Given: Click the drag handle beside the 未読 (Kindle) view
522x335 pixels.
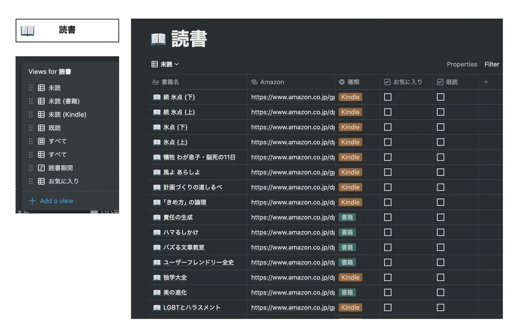Looking at the screenshot, I should [31, 114].
